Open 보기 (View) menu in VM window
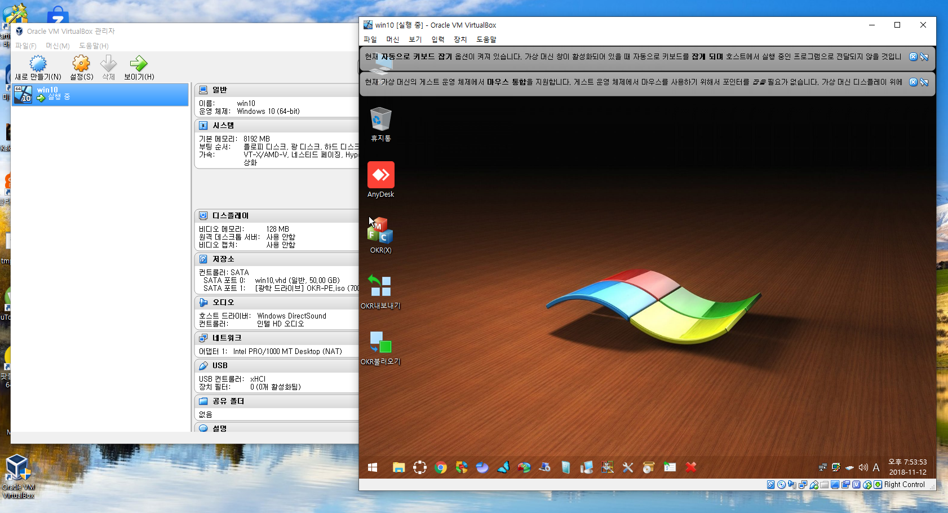 [415, 39]
